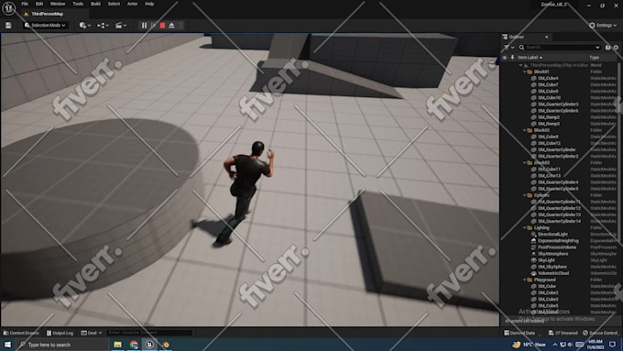Open the Edit menu

pyautogui.click(x=39, y=4)
